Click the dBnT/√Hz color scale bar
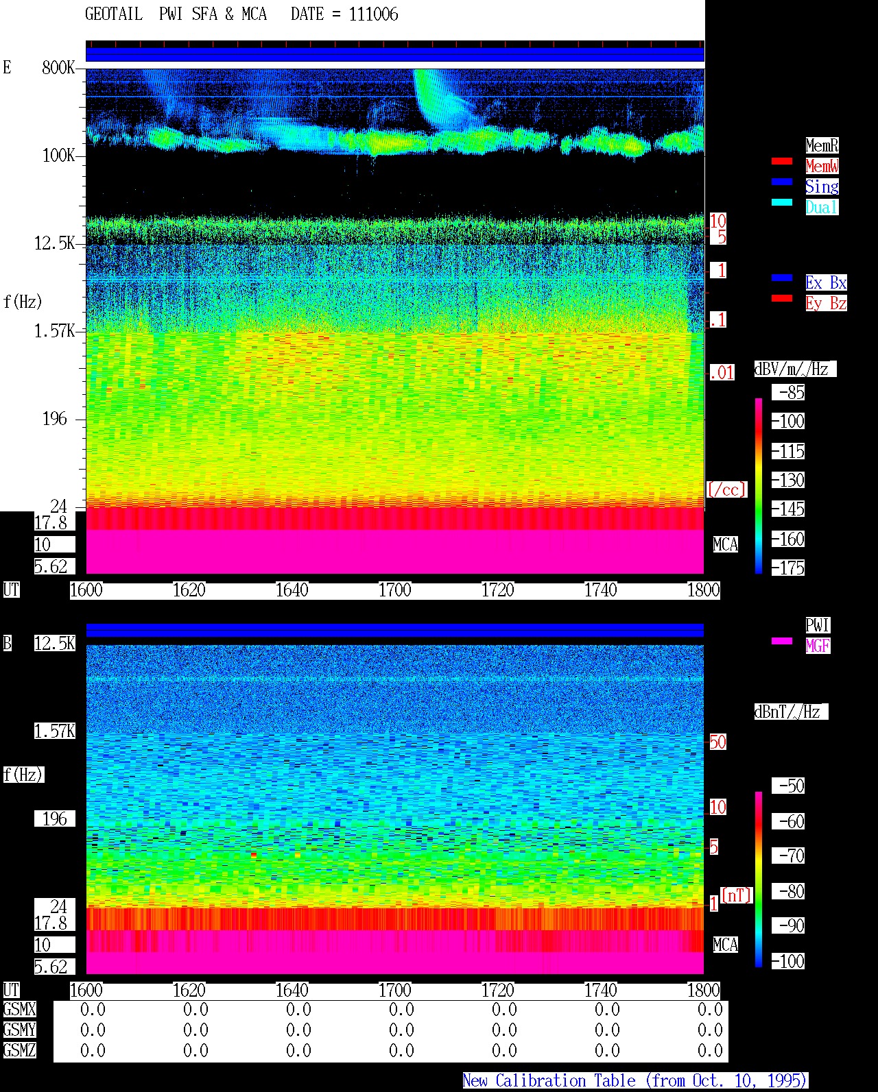Viewport: 878px width, 1092px height. click(759, 879)
